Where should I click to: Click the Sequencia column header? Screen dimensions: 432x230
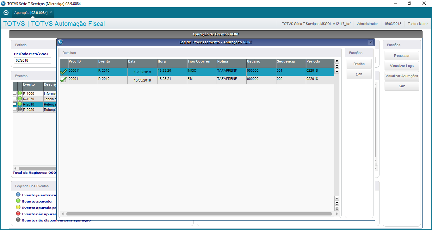coord(291,63)
